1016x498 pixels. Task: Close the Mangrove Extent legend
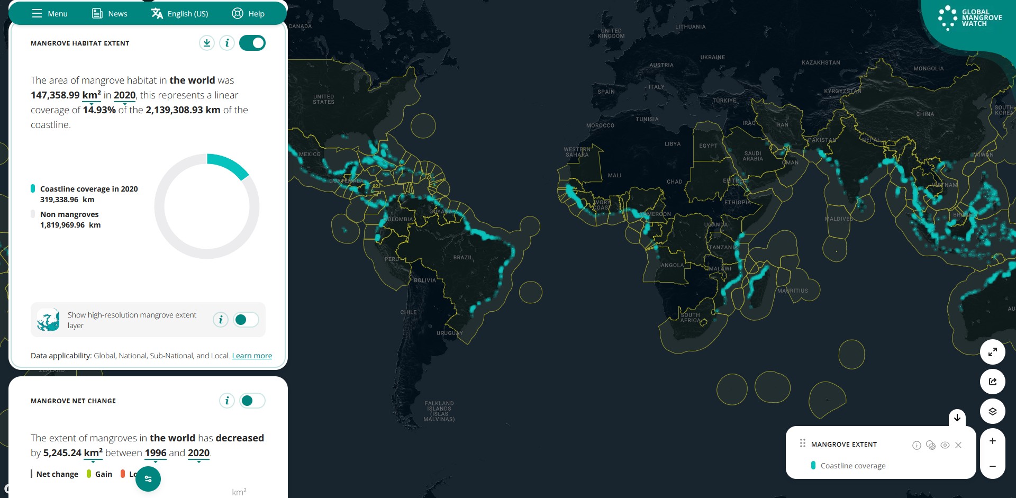[x=959, y=445]
